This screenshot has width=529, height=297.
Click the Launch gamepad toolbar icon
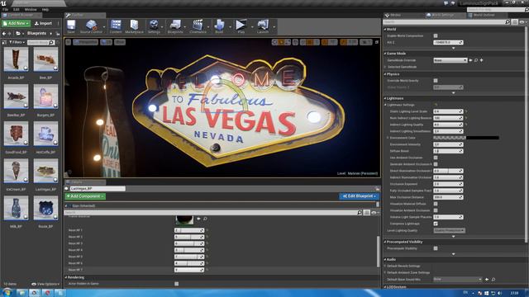(263, 26)
